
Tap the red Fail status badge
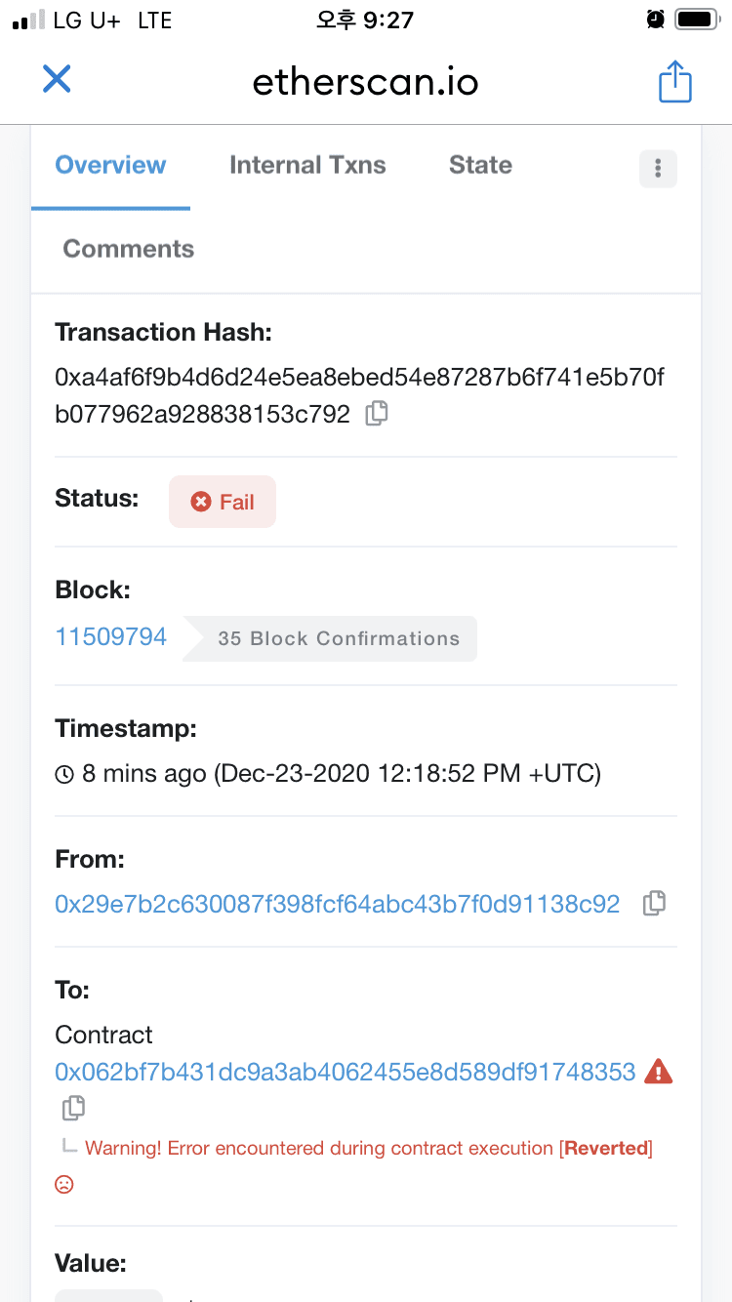pos(223,502)
